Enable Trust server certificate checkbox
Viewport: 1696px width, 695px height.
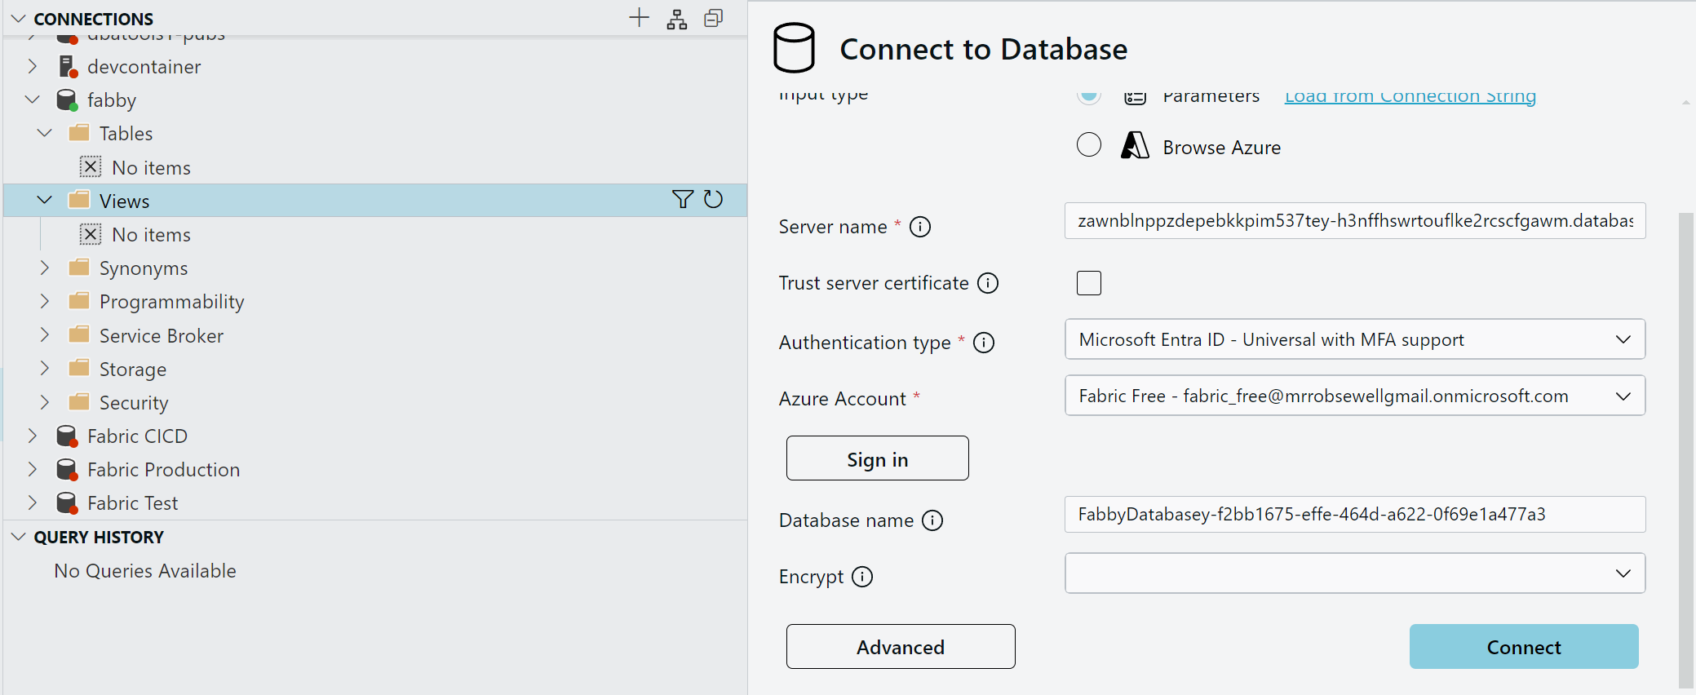coord(1089,283)
